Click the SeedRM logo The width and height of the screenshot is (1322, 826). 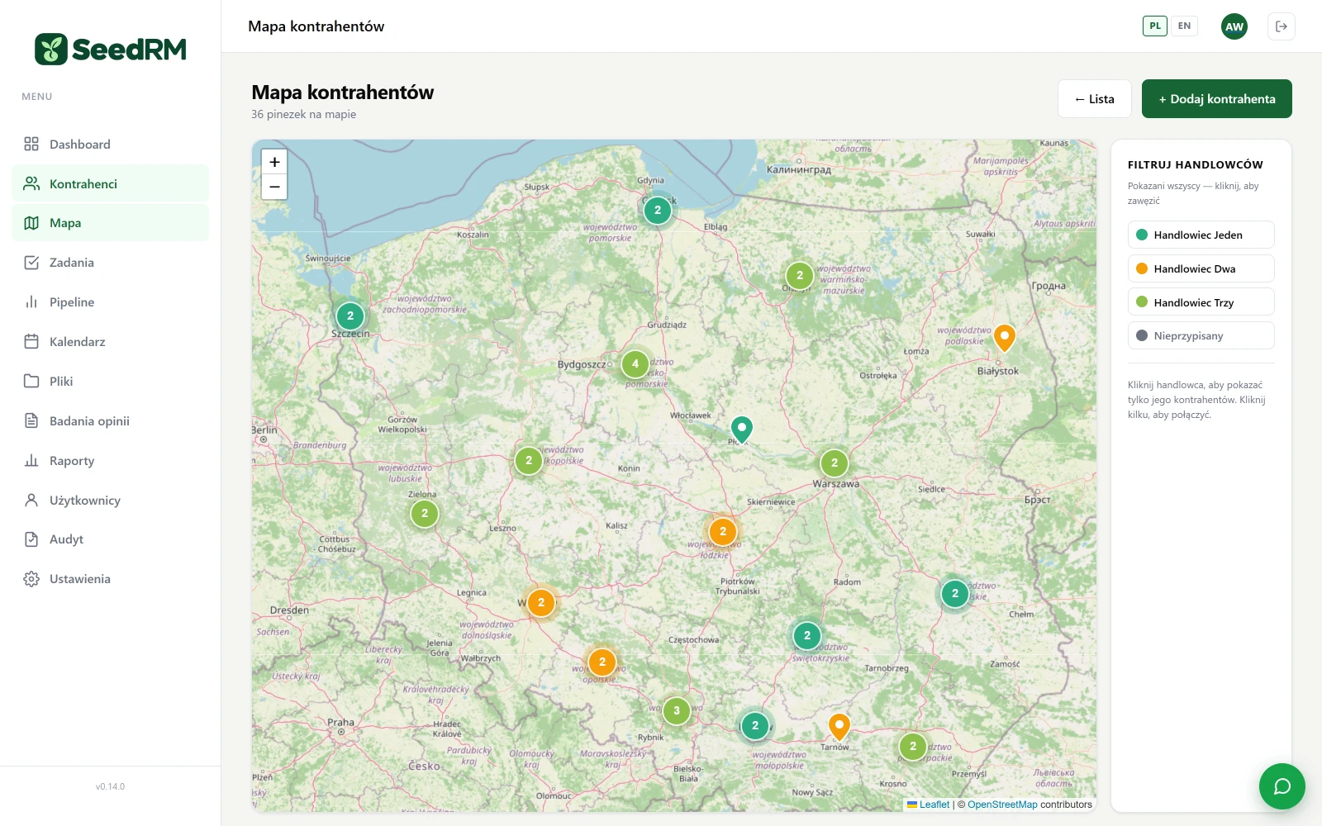pos(110,50)
